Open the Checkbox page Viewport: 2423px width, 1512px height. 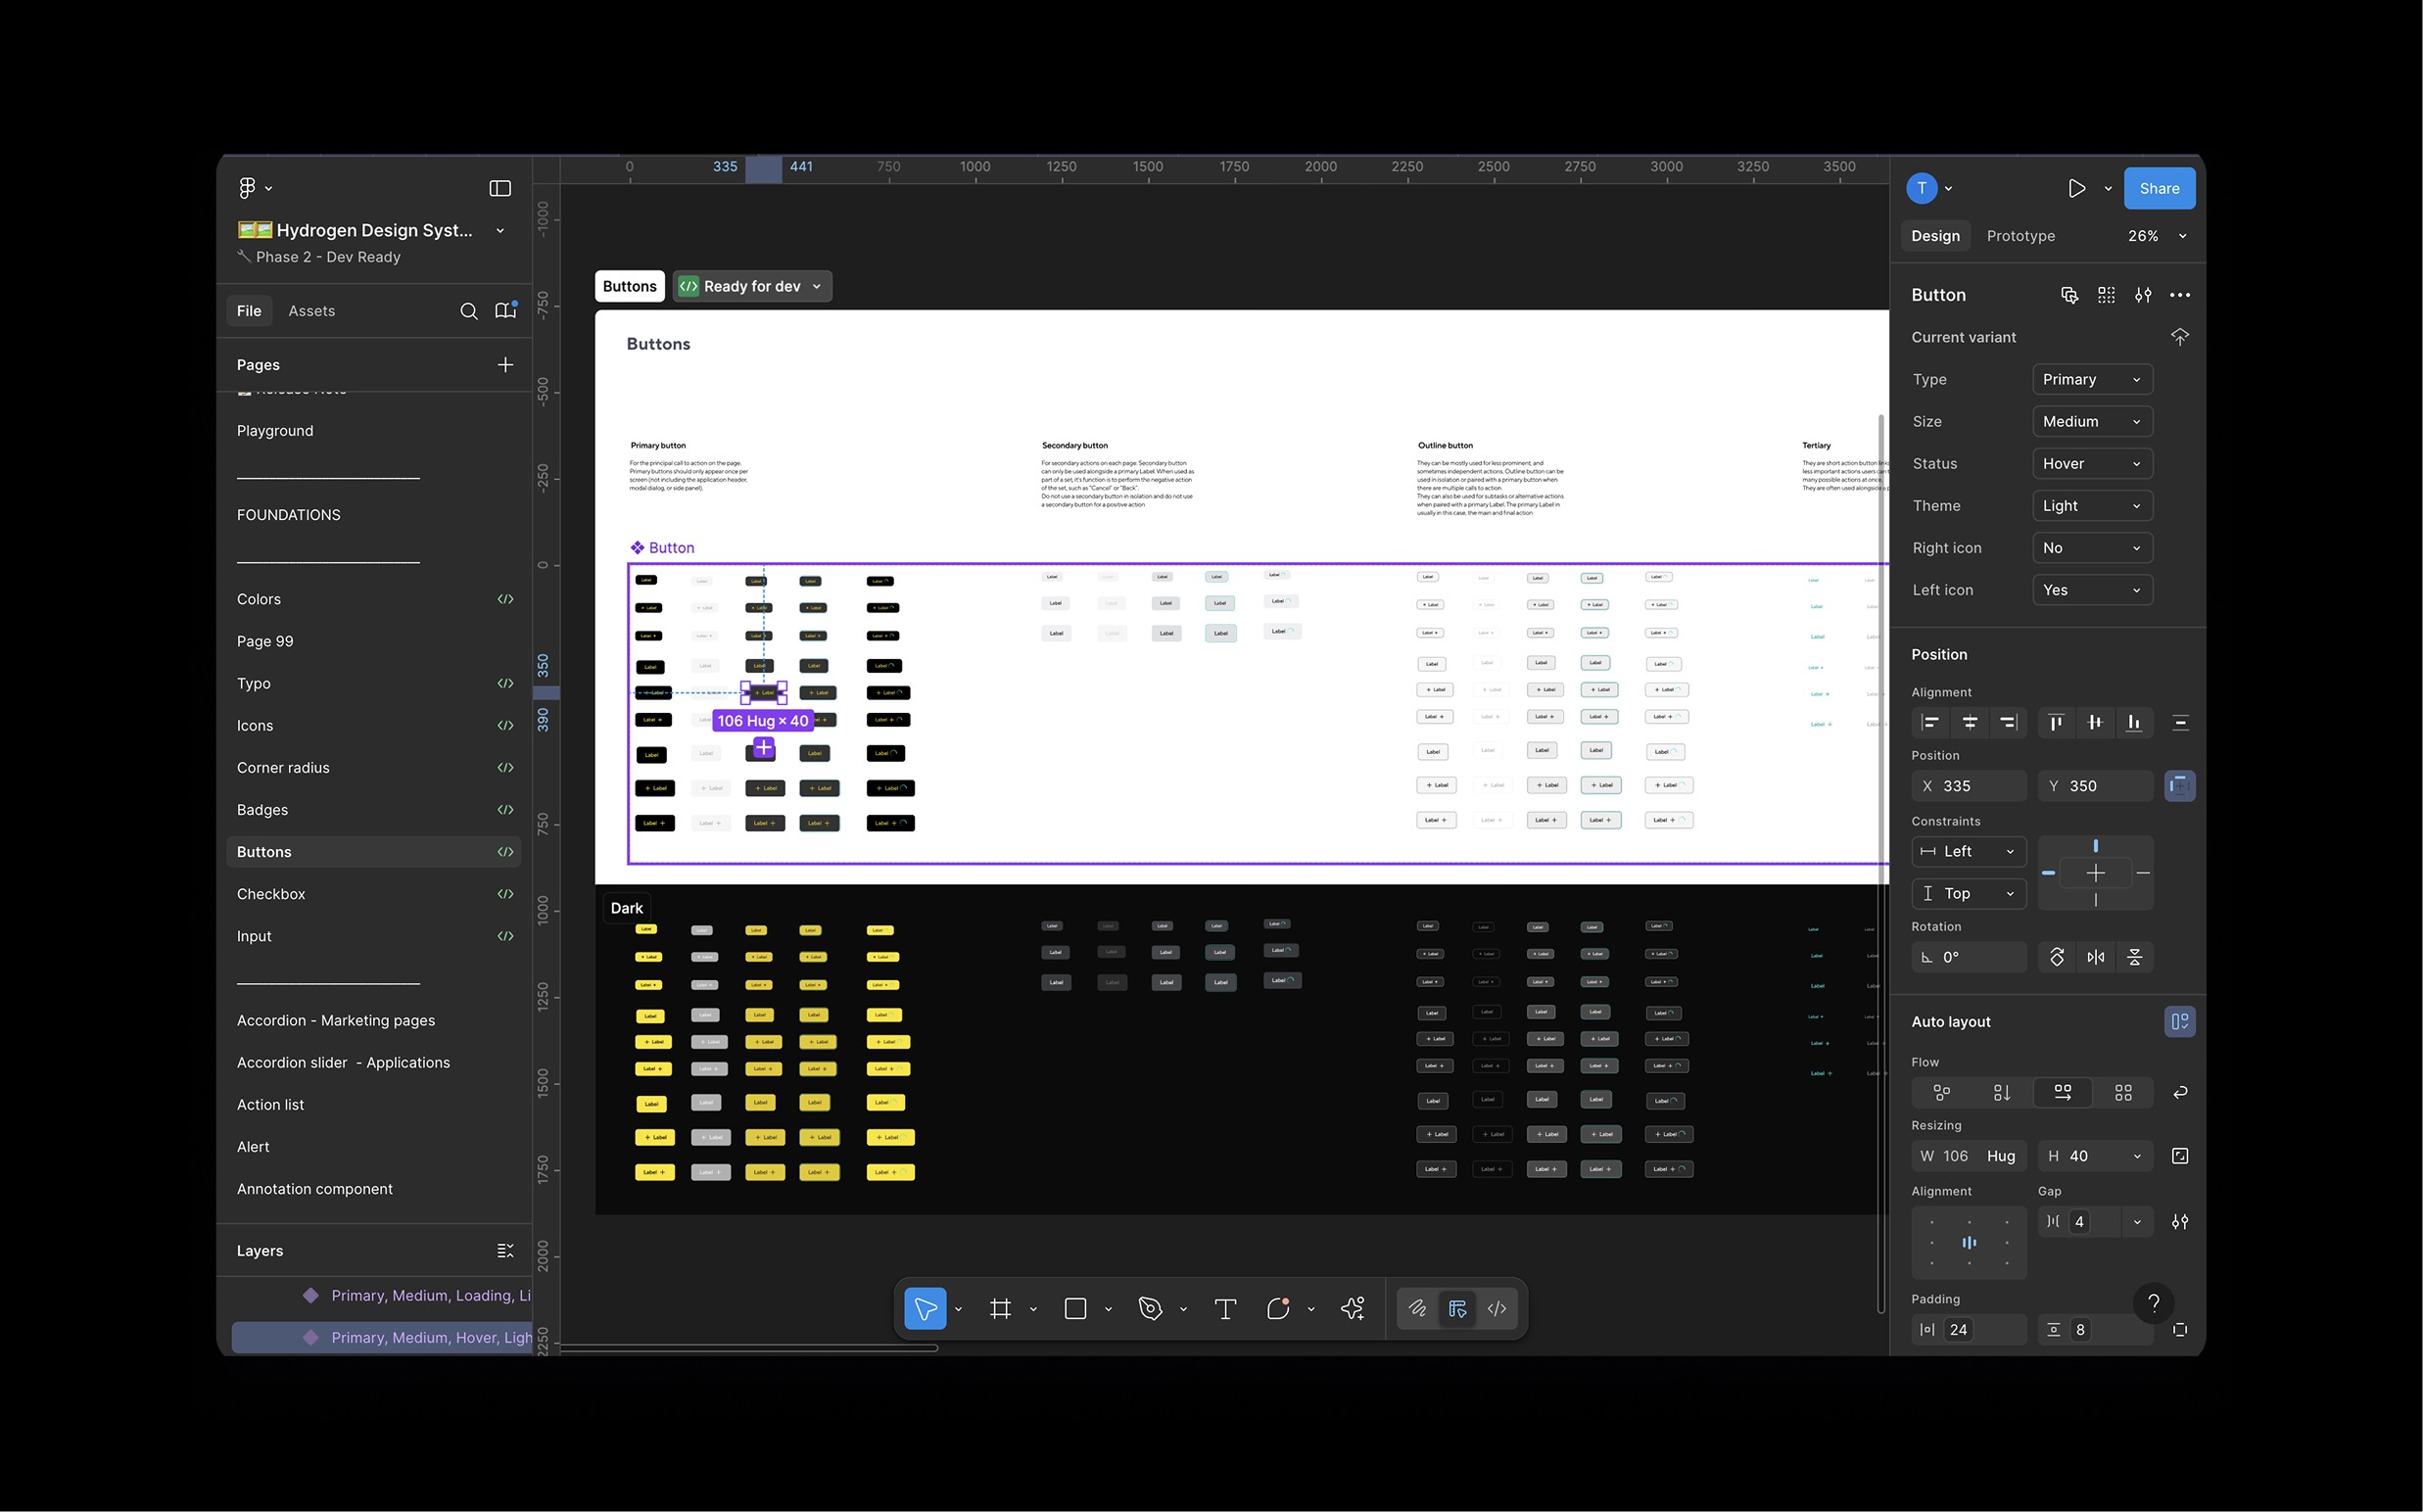[x=374, y=894]
